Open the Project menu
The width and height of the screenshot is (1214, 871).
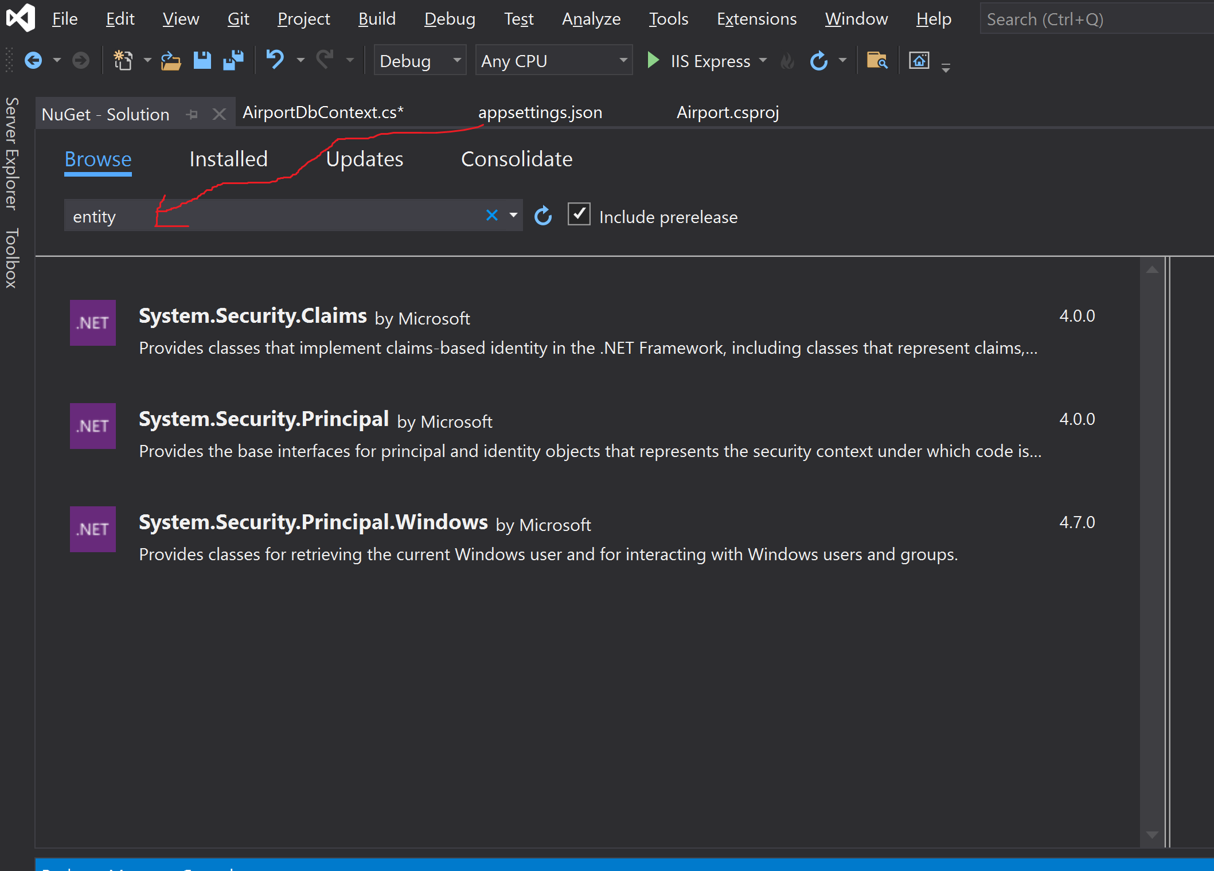(x=303, y=19)
